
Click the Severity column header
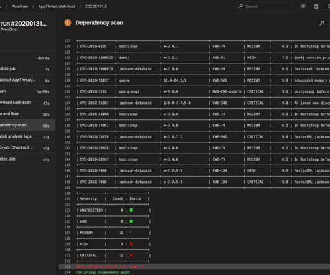[88, 199]
